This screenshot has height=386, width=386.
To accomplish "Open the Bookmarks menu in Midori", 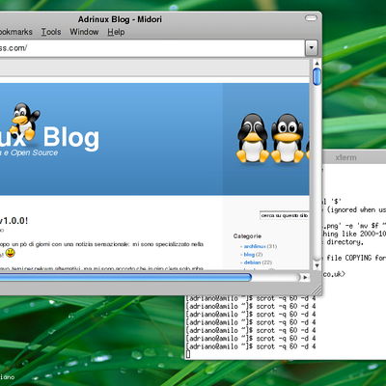I will tap(16, 32).
